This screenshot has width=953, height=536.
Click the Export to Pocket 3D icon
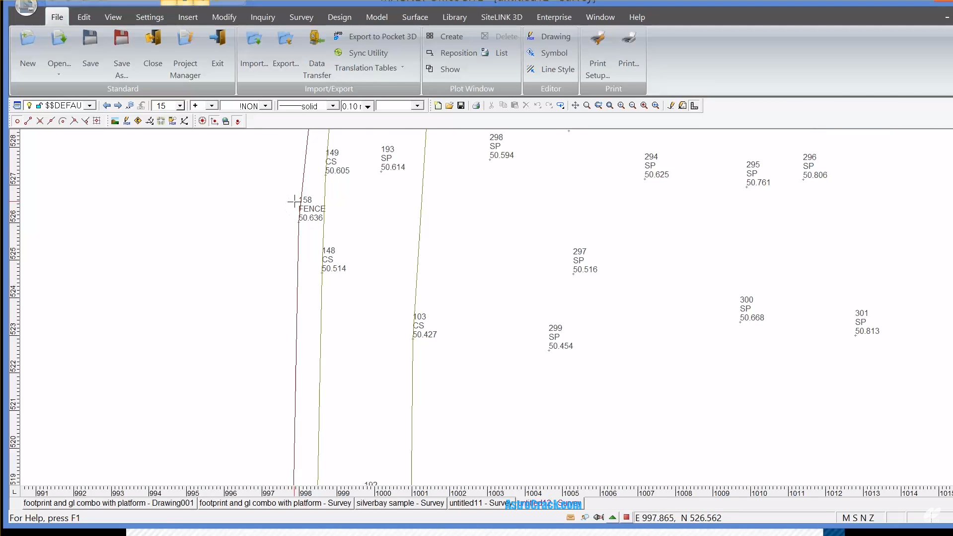(338, 36)
